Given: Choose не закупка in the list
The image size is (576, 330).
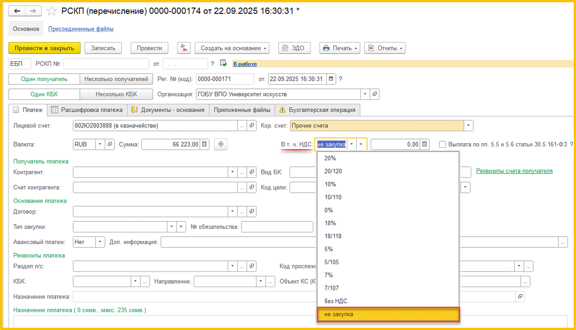Looking at the screenshot, I should (x=388, y=315).
